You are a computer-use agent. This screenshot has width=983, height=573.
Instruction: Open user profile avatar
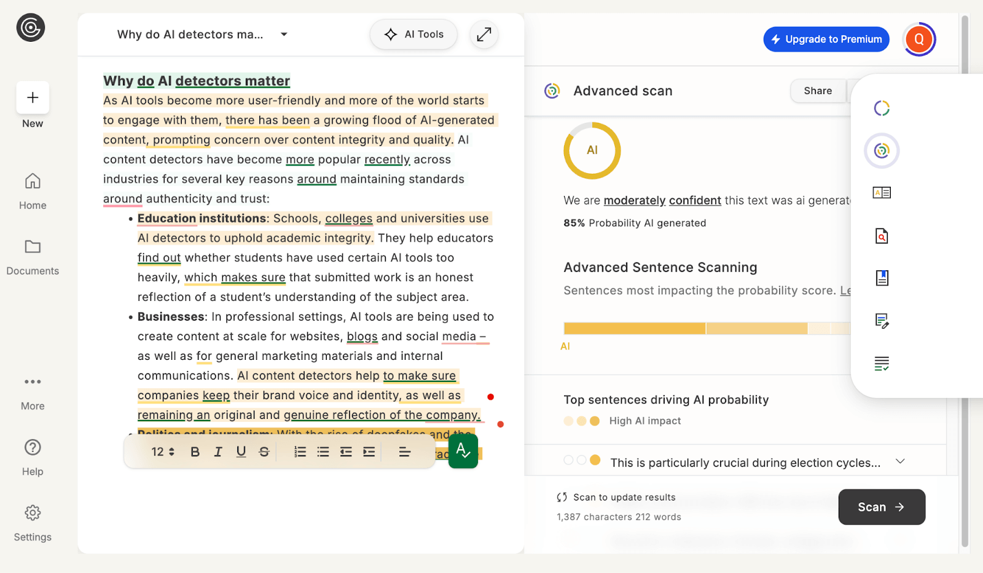919,39
